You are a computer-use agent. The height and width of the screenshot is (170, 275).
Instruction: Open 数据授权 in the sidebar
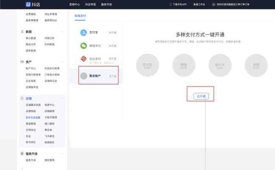50,142
